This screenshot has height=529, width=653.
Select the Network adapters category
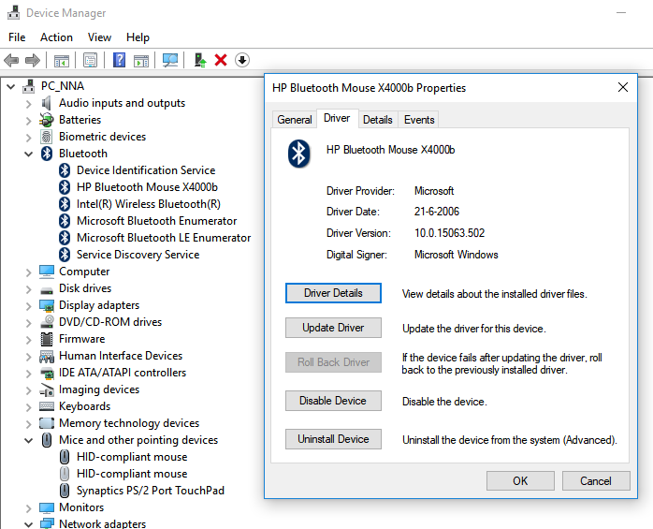[x=103, y=523]
